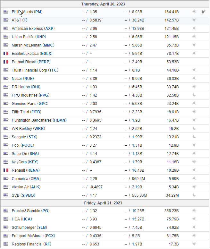Click the sun icon in Renault row

coord(194,170)
